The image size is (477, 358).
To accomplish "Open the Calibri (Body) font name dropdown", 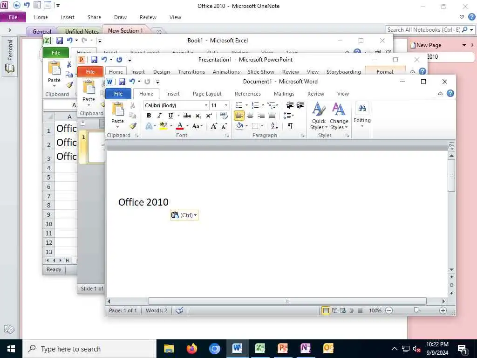I will tap(206, 105).
